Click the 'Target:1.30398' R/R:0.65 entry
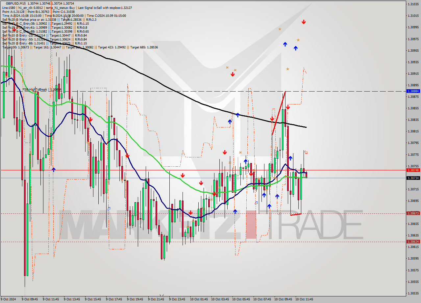 tap(70, 31)
